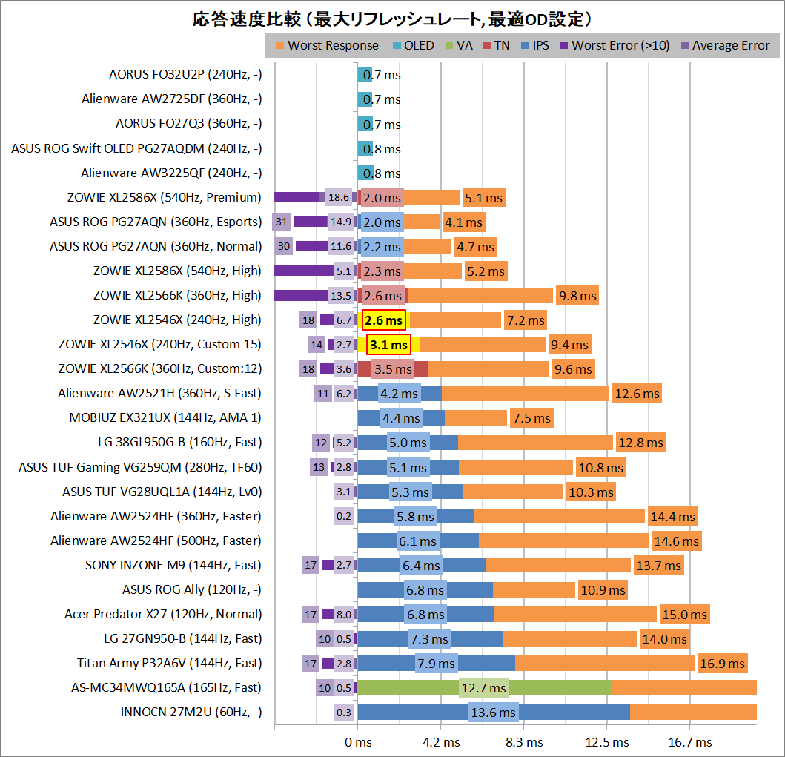The width and height of the screenshot is (785, 757).
Task: Click the highlighted 2.6 ms value
Action: point(383,320)
